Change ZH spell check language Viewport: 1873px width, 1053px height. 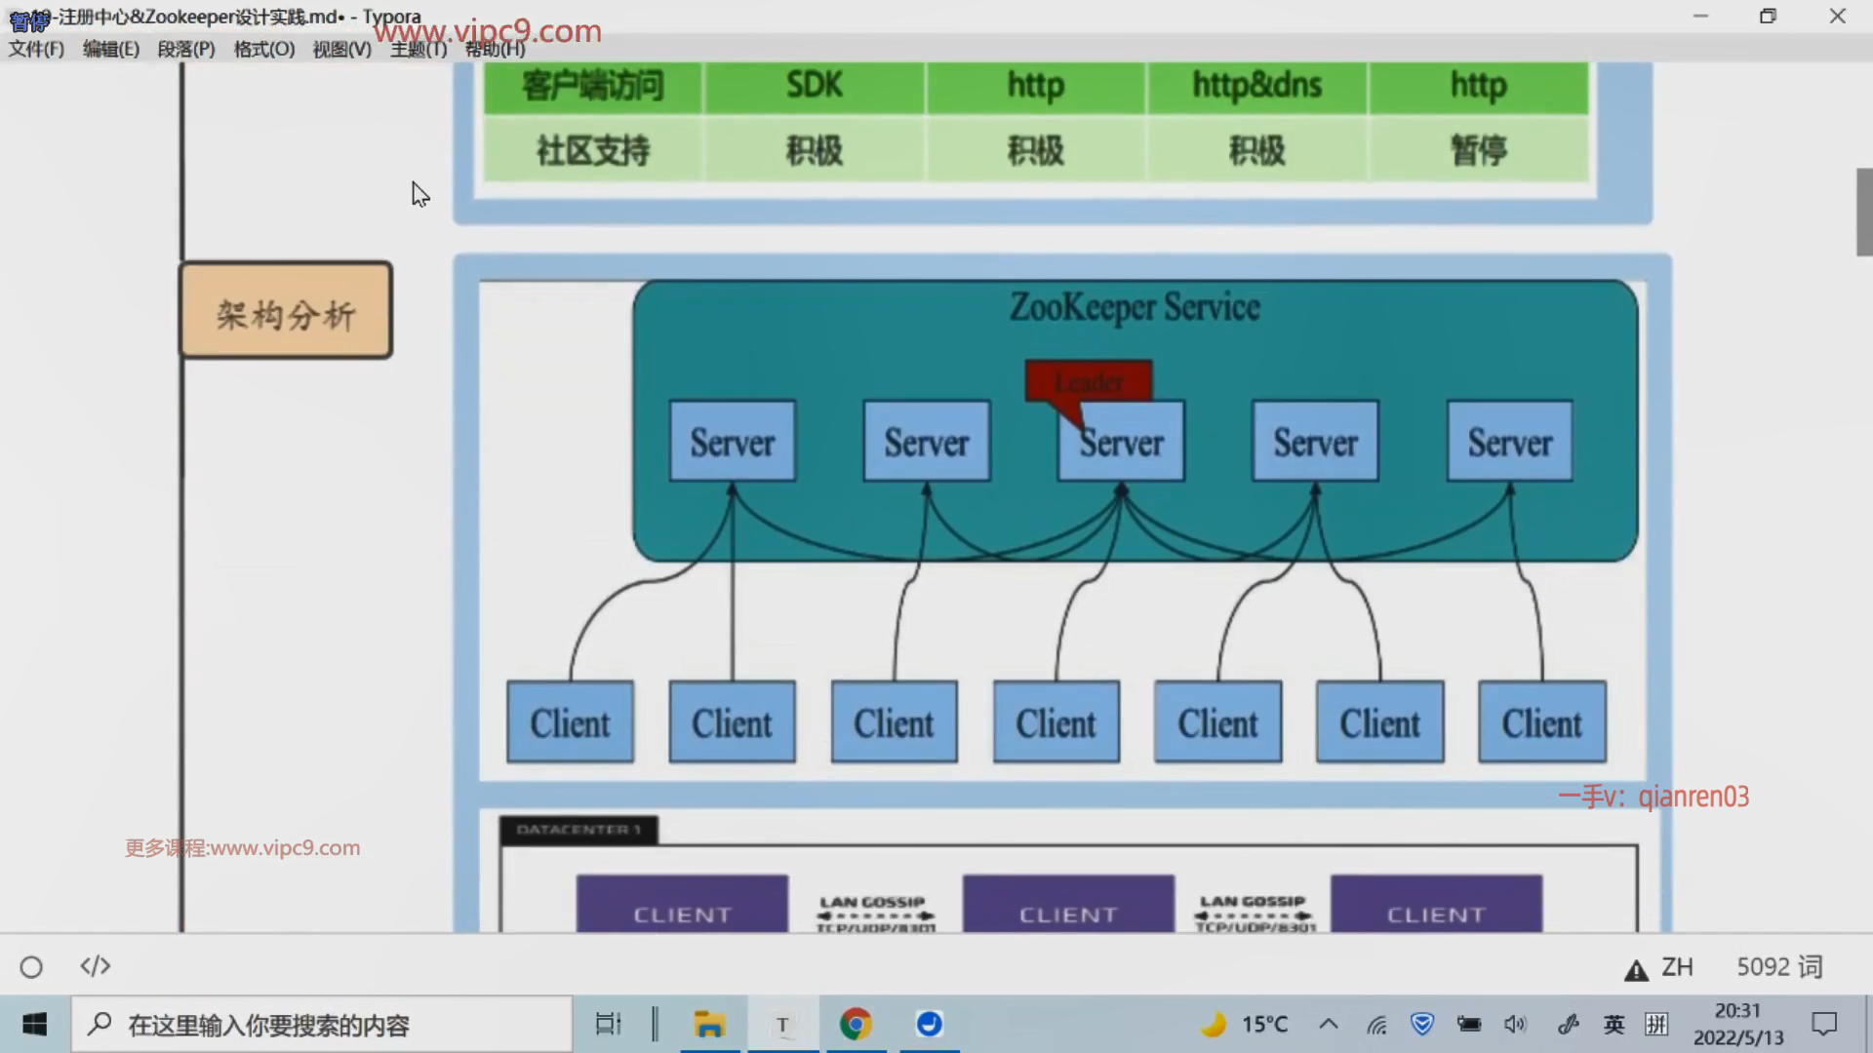point(1677,966)
